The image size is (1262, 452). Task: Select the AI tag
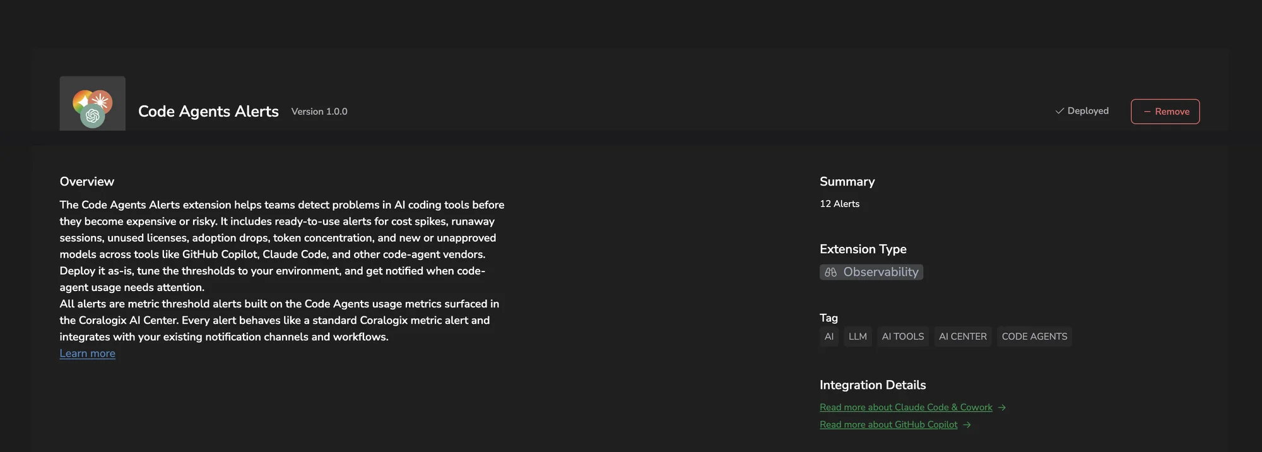[x=829, y=336]
